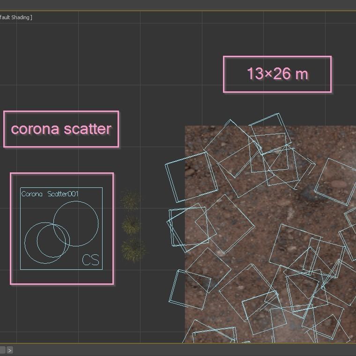Select the brown gravel ground plane
The width and height of the screenshot is (356, 356).
[x=270, y=234]
